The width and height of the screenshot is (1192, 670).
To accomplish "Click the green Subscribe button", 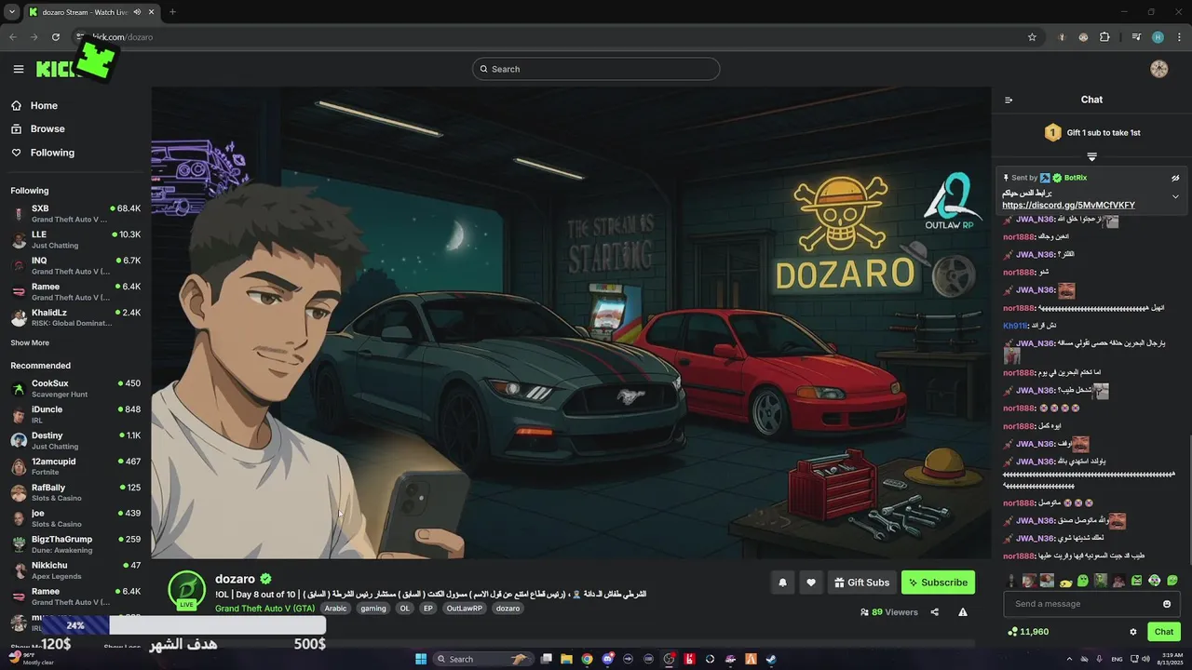I will point(938,583).
